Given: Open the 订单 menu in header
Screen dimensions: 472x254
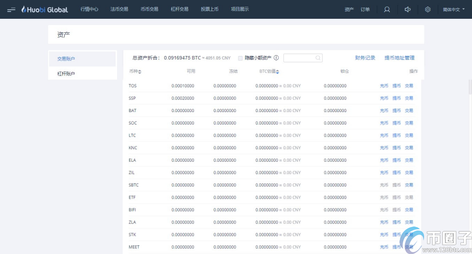Looking at the screenshot, I should click(x=365, y=10).
